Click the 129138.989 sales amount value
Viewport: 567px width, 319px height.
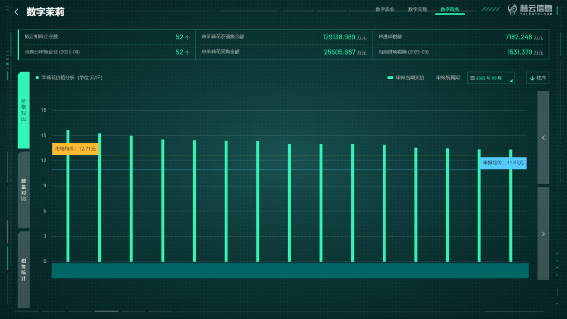click(x=339, y=37)
